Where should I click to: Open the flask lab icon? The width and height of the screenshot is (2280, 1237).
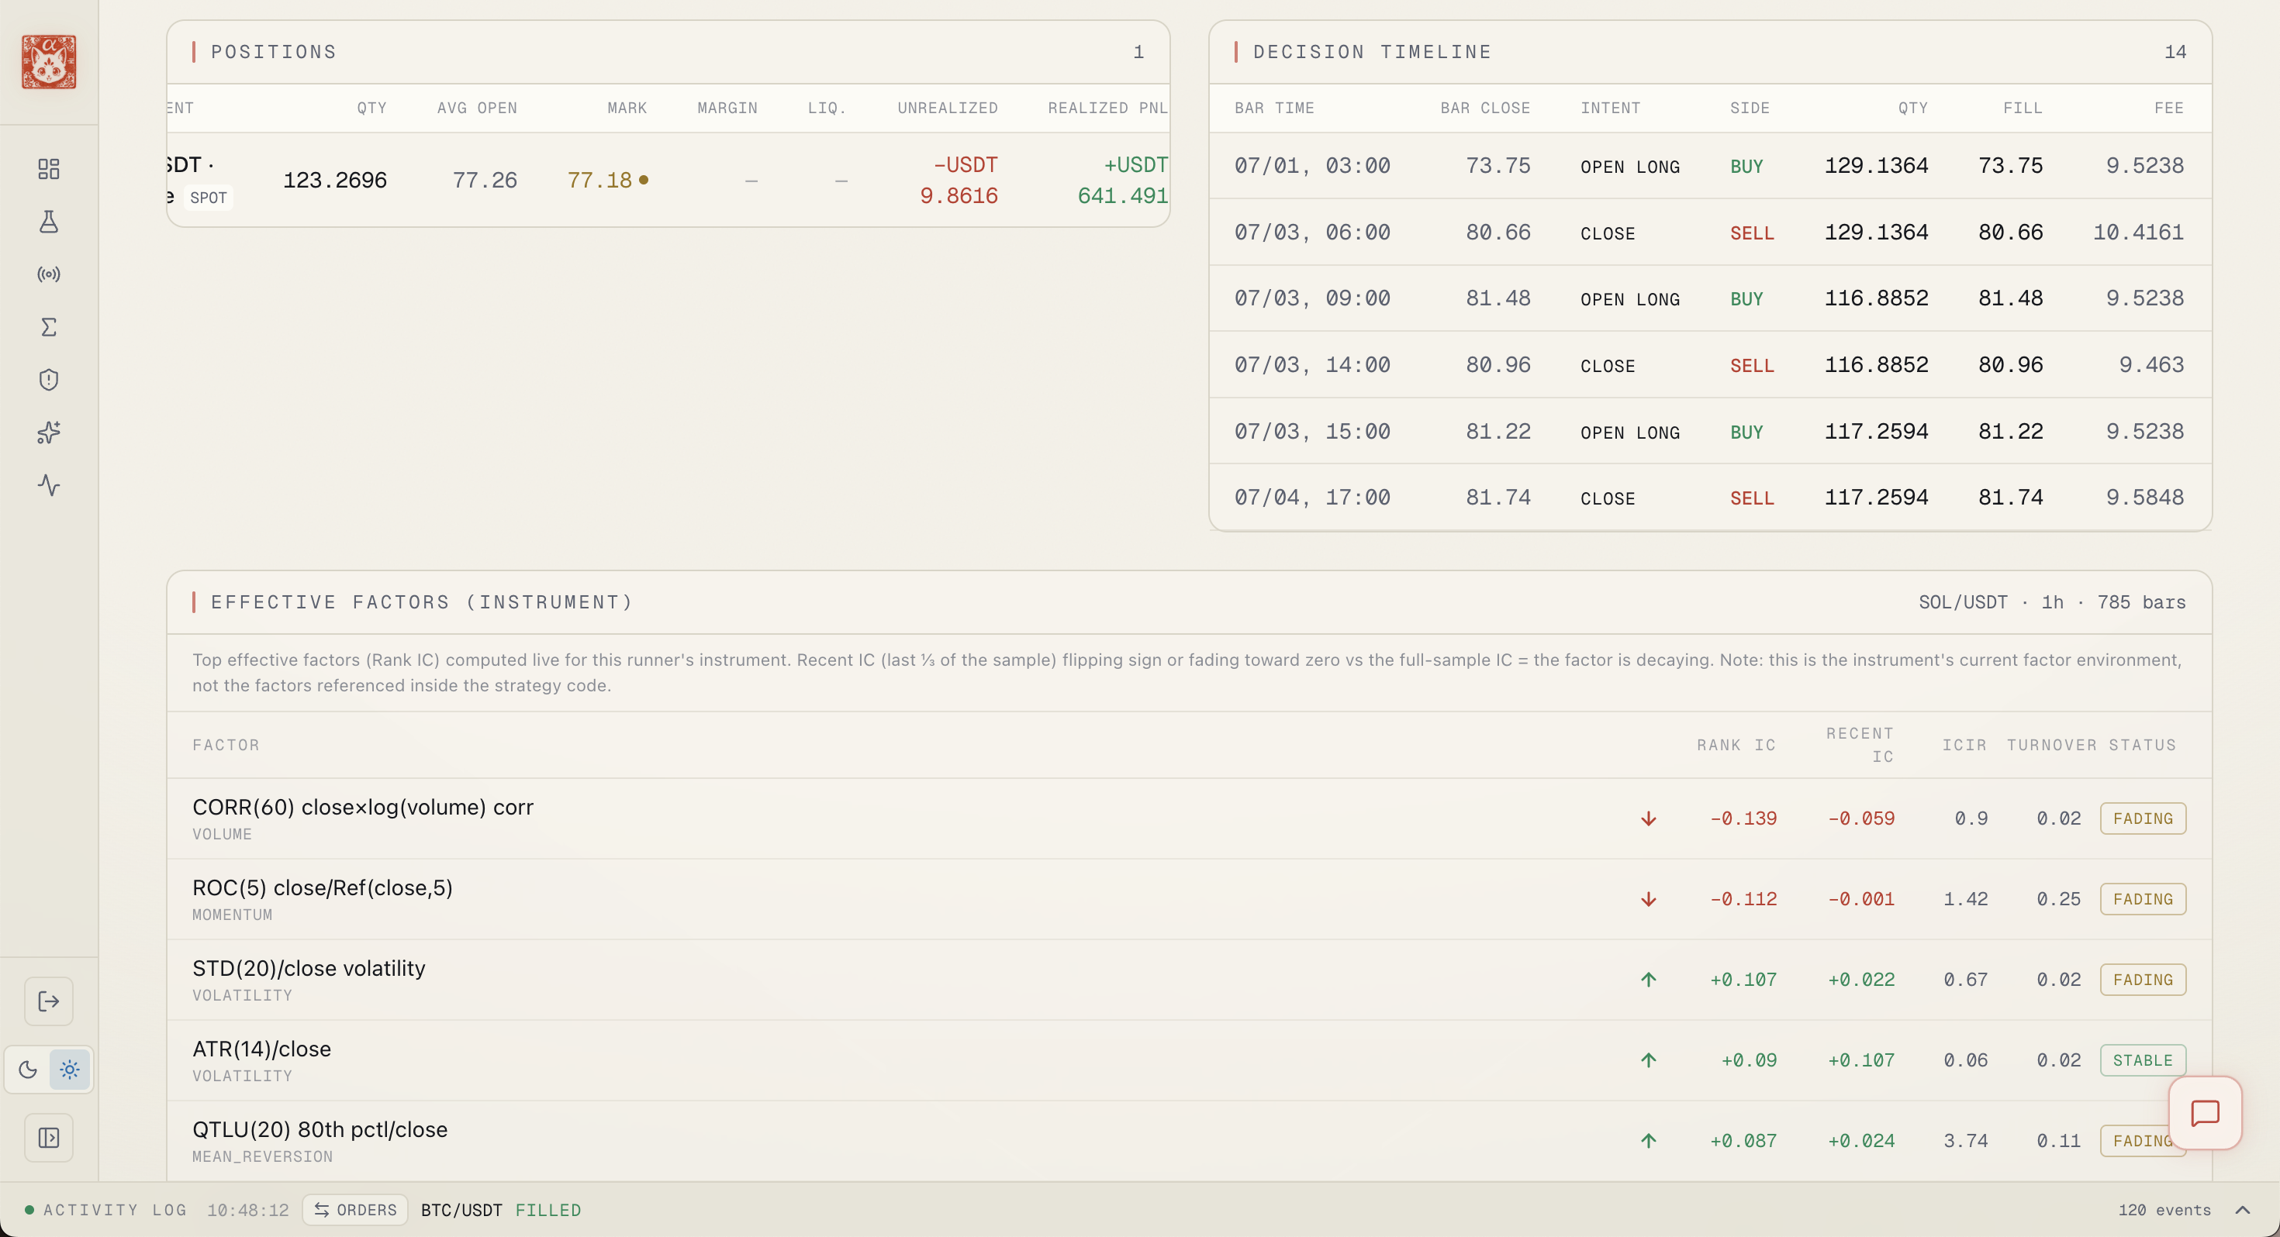[x=49, y=221]
